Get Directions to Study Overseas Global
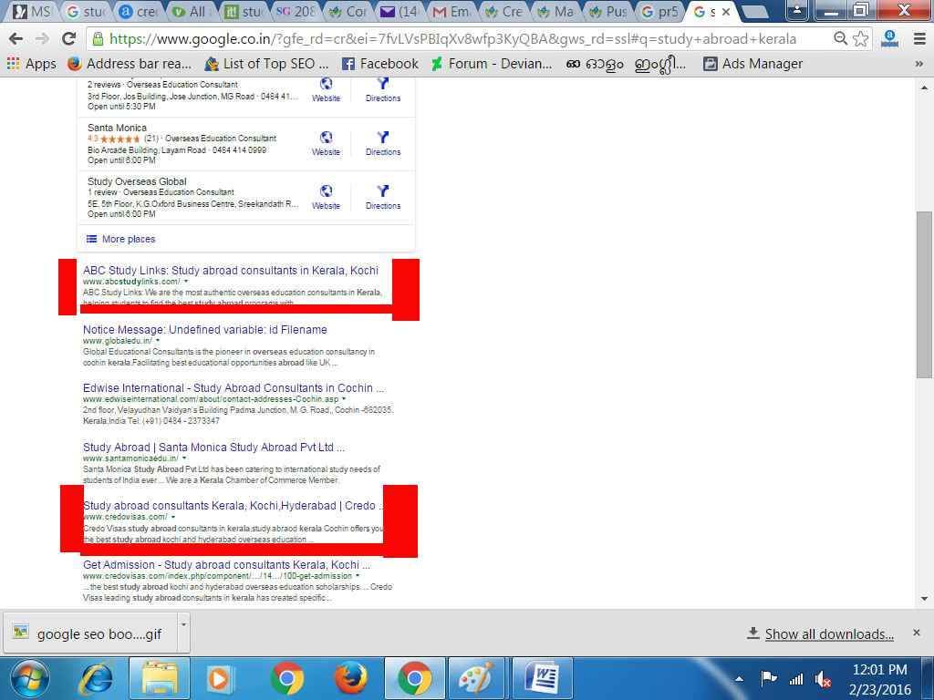Viewport: 934px width, 700px height. click(x=383, y=197)
